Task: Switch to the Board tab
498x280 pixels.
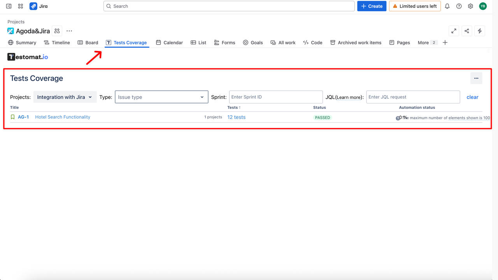Action: tap(88, 43)
